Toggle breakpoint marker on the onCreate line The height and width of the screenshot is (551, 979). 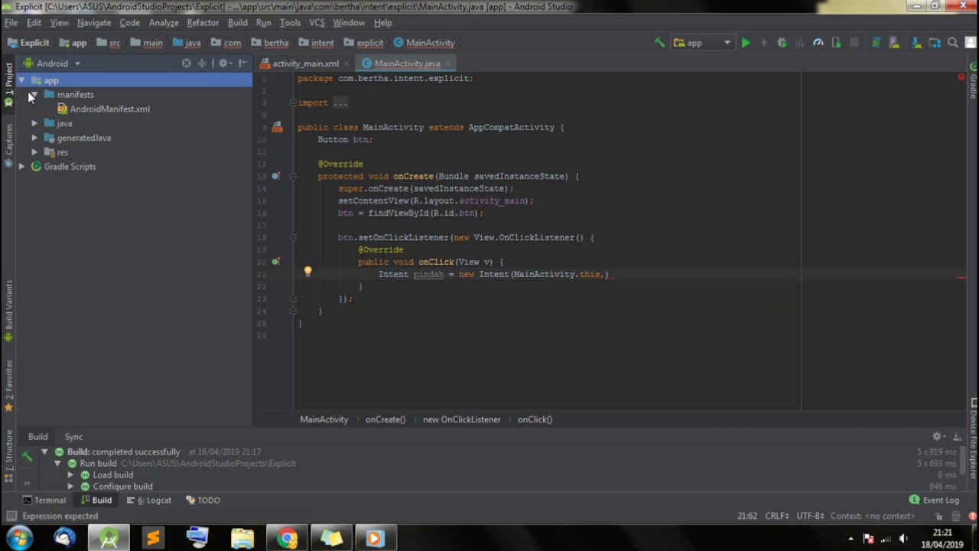275,176
